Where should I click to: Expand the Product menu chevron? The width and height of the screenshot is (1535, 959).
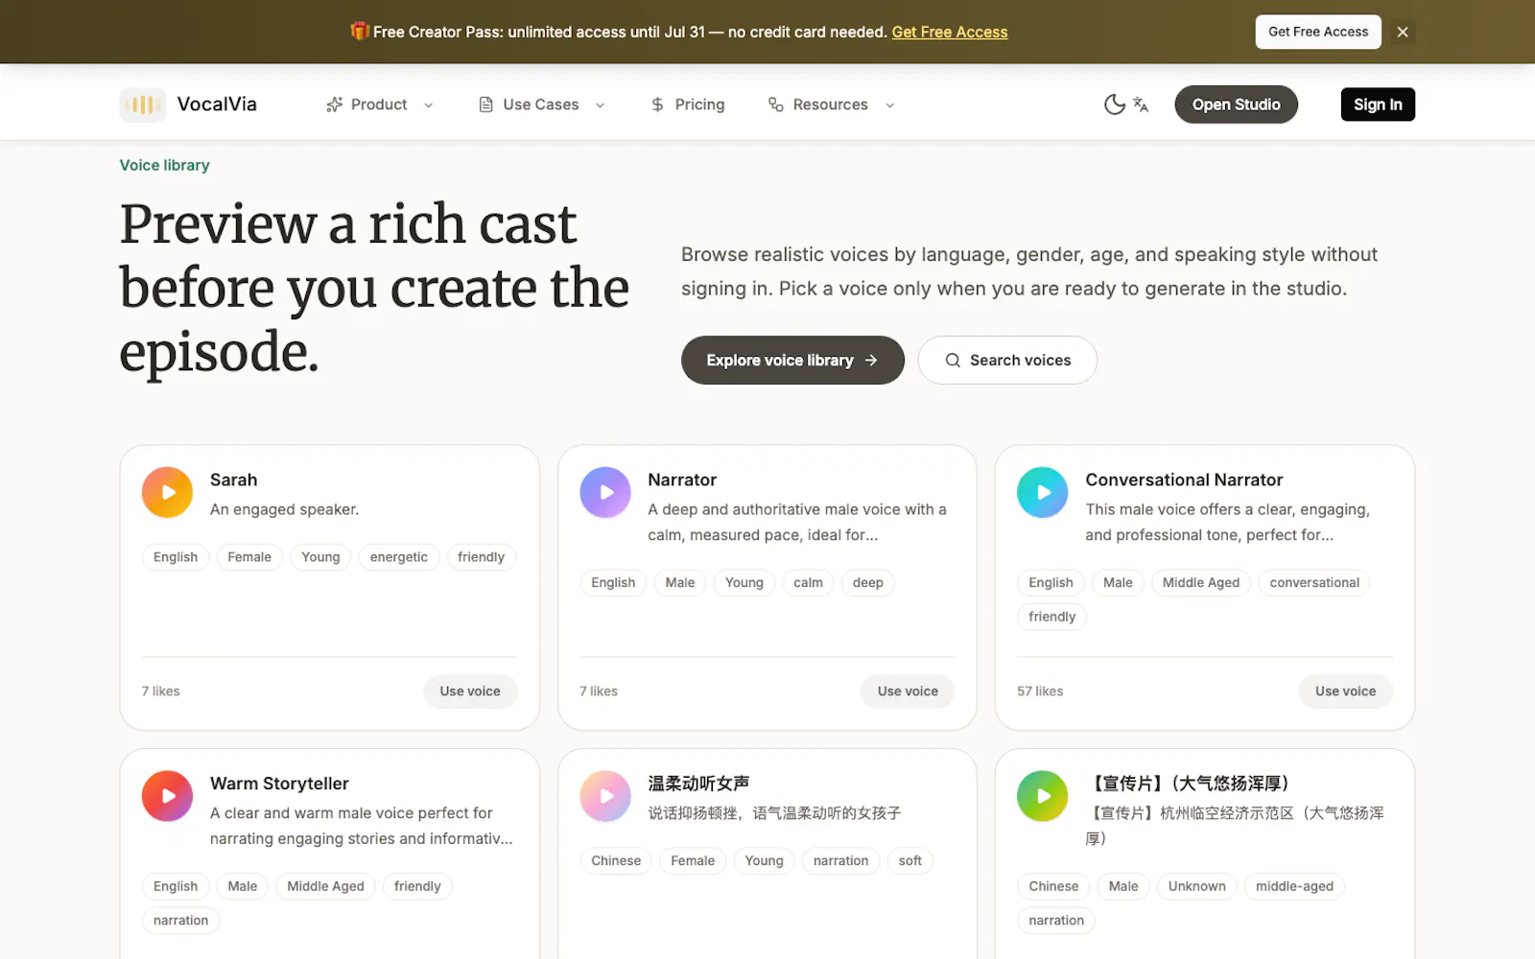click(x=429, y=105)
